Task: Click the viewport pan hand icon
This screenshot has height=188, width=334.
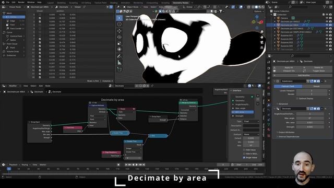Action: (262, 37)
